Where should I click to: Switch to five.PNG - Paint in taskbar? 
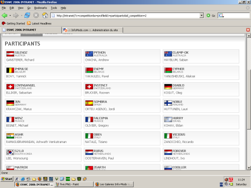click(x=74, y=184)
